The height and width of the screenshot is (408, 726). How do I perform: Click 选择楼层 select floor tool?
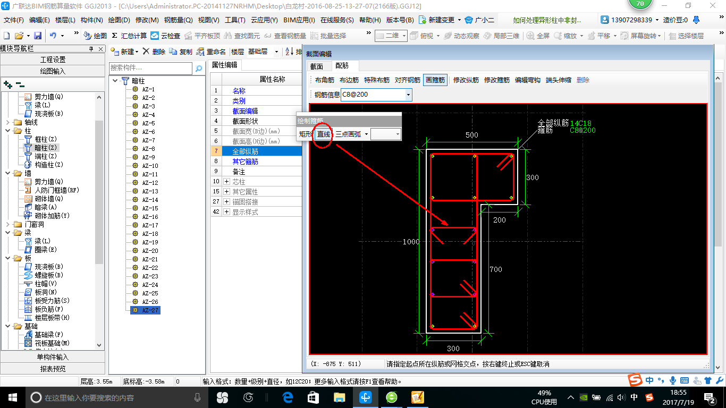coord(686,36)
